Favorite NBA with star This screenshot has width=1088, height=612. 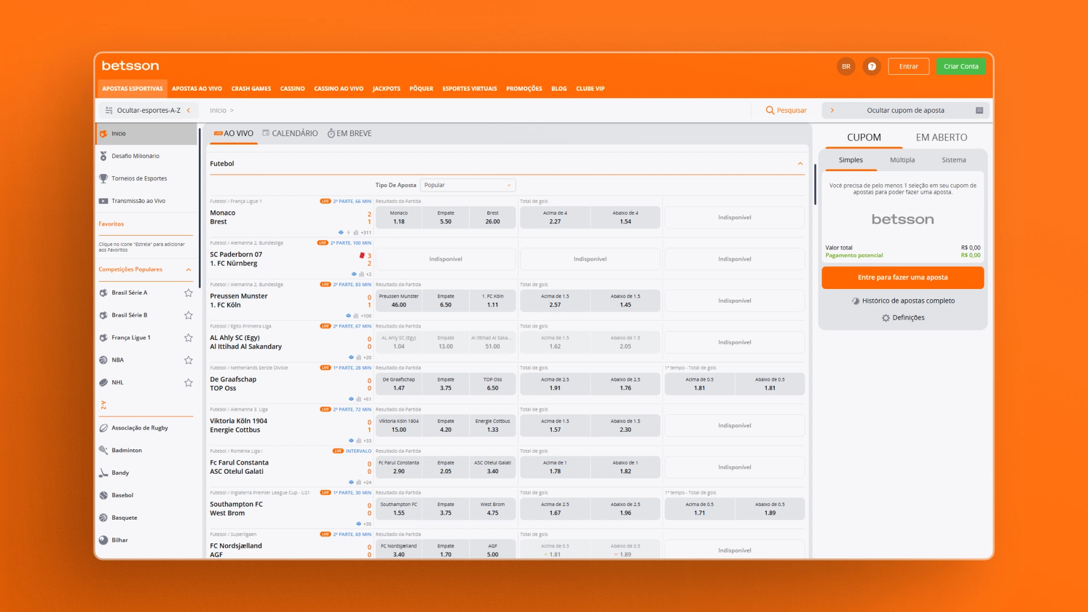pos(189,360)
